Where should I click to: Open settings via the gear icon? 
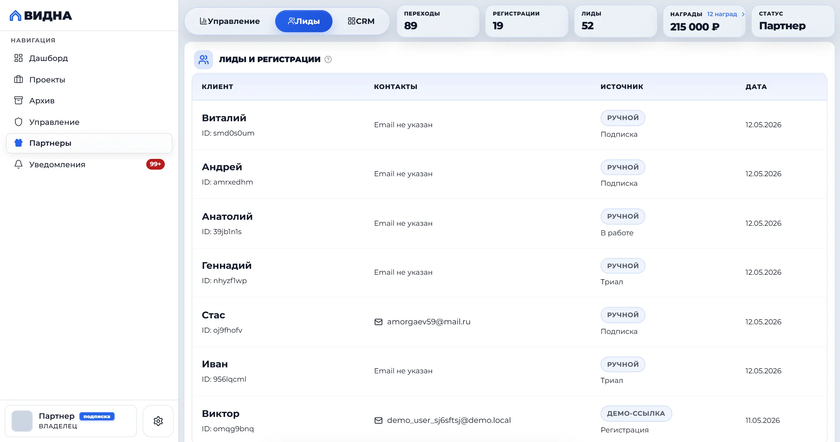(x=158, y=421)
